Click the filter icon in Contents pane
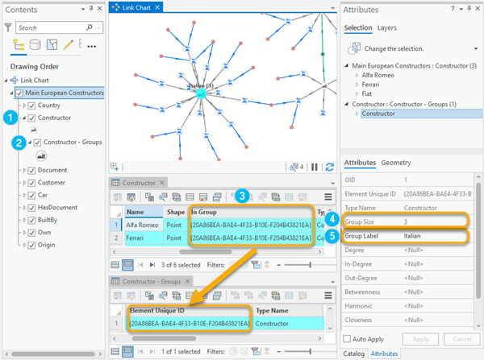 click(9, 27)
